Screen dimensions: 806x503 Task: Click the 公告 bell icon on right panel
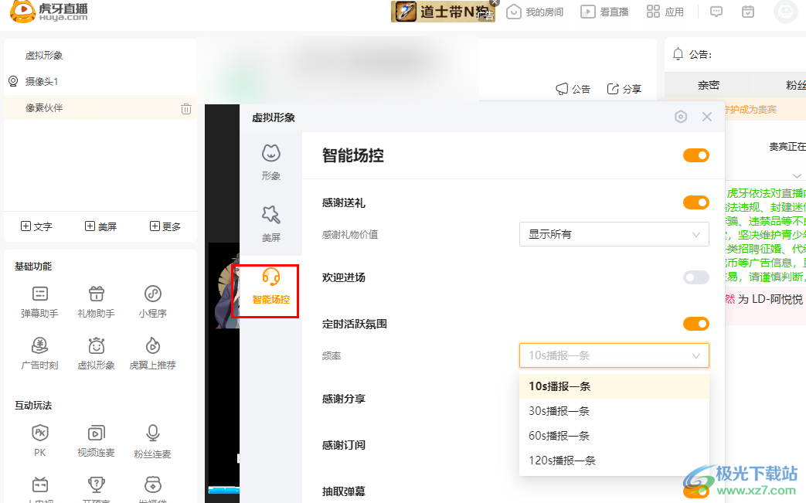click(x=678, y=54)
